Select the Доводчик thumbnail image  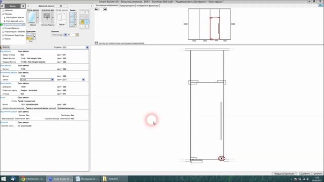(x=29, y=36)
